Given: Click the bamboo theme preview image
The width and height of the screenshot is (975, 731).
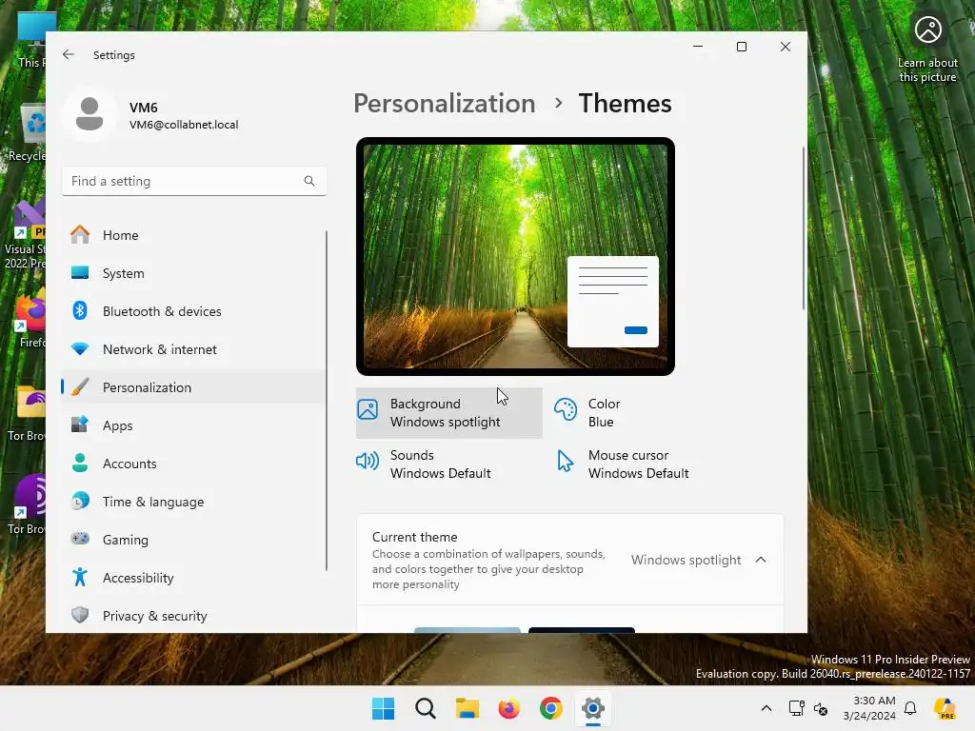Looking at the screenshot, I should click(x=515, y=256).
